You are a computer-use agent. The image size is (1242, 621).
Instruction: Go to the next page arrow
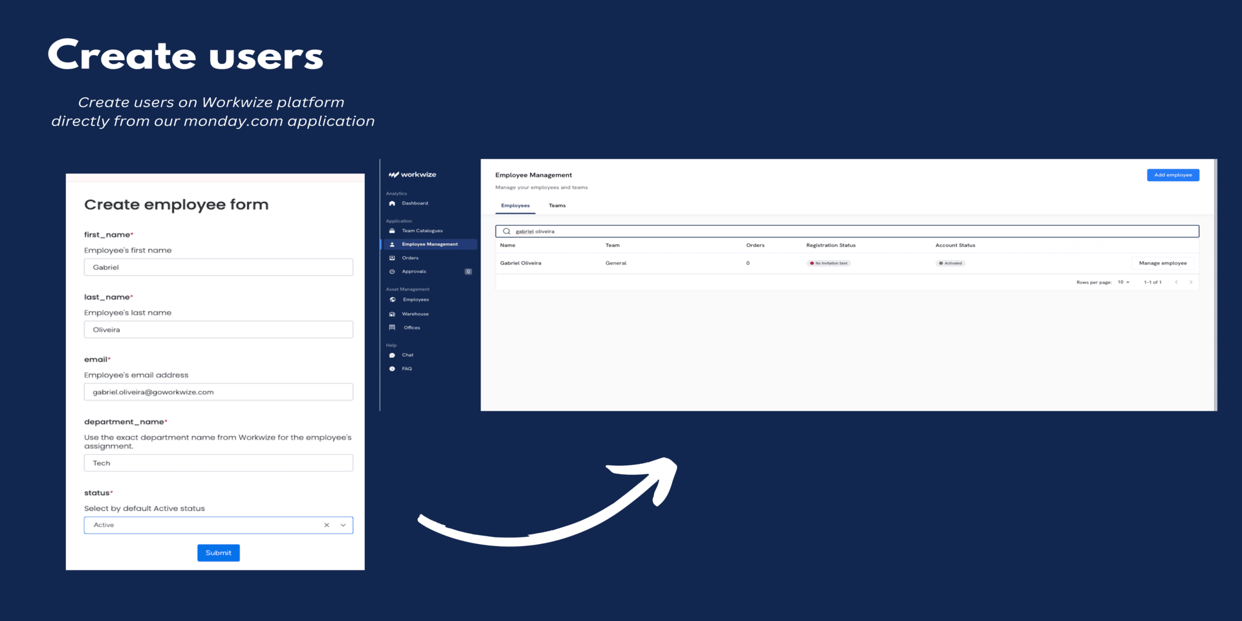[x=1191, y=282]
